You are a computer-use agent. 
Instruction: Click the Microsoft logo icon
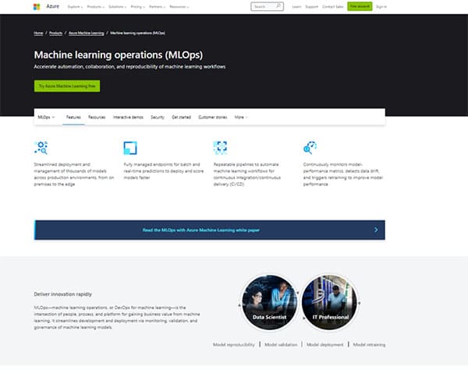coord(37,6)
